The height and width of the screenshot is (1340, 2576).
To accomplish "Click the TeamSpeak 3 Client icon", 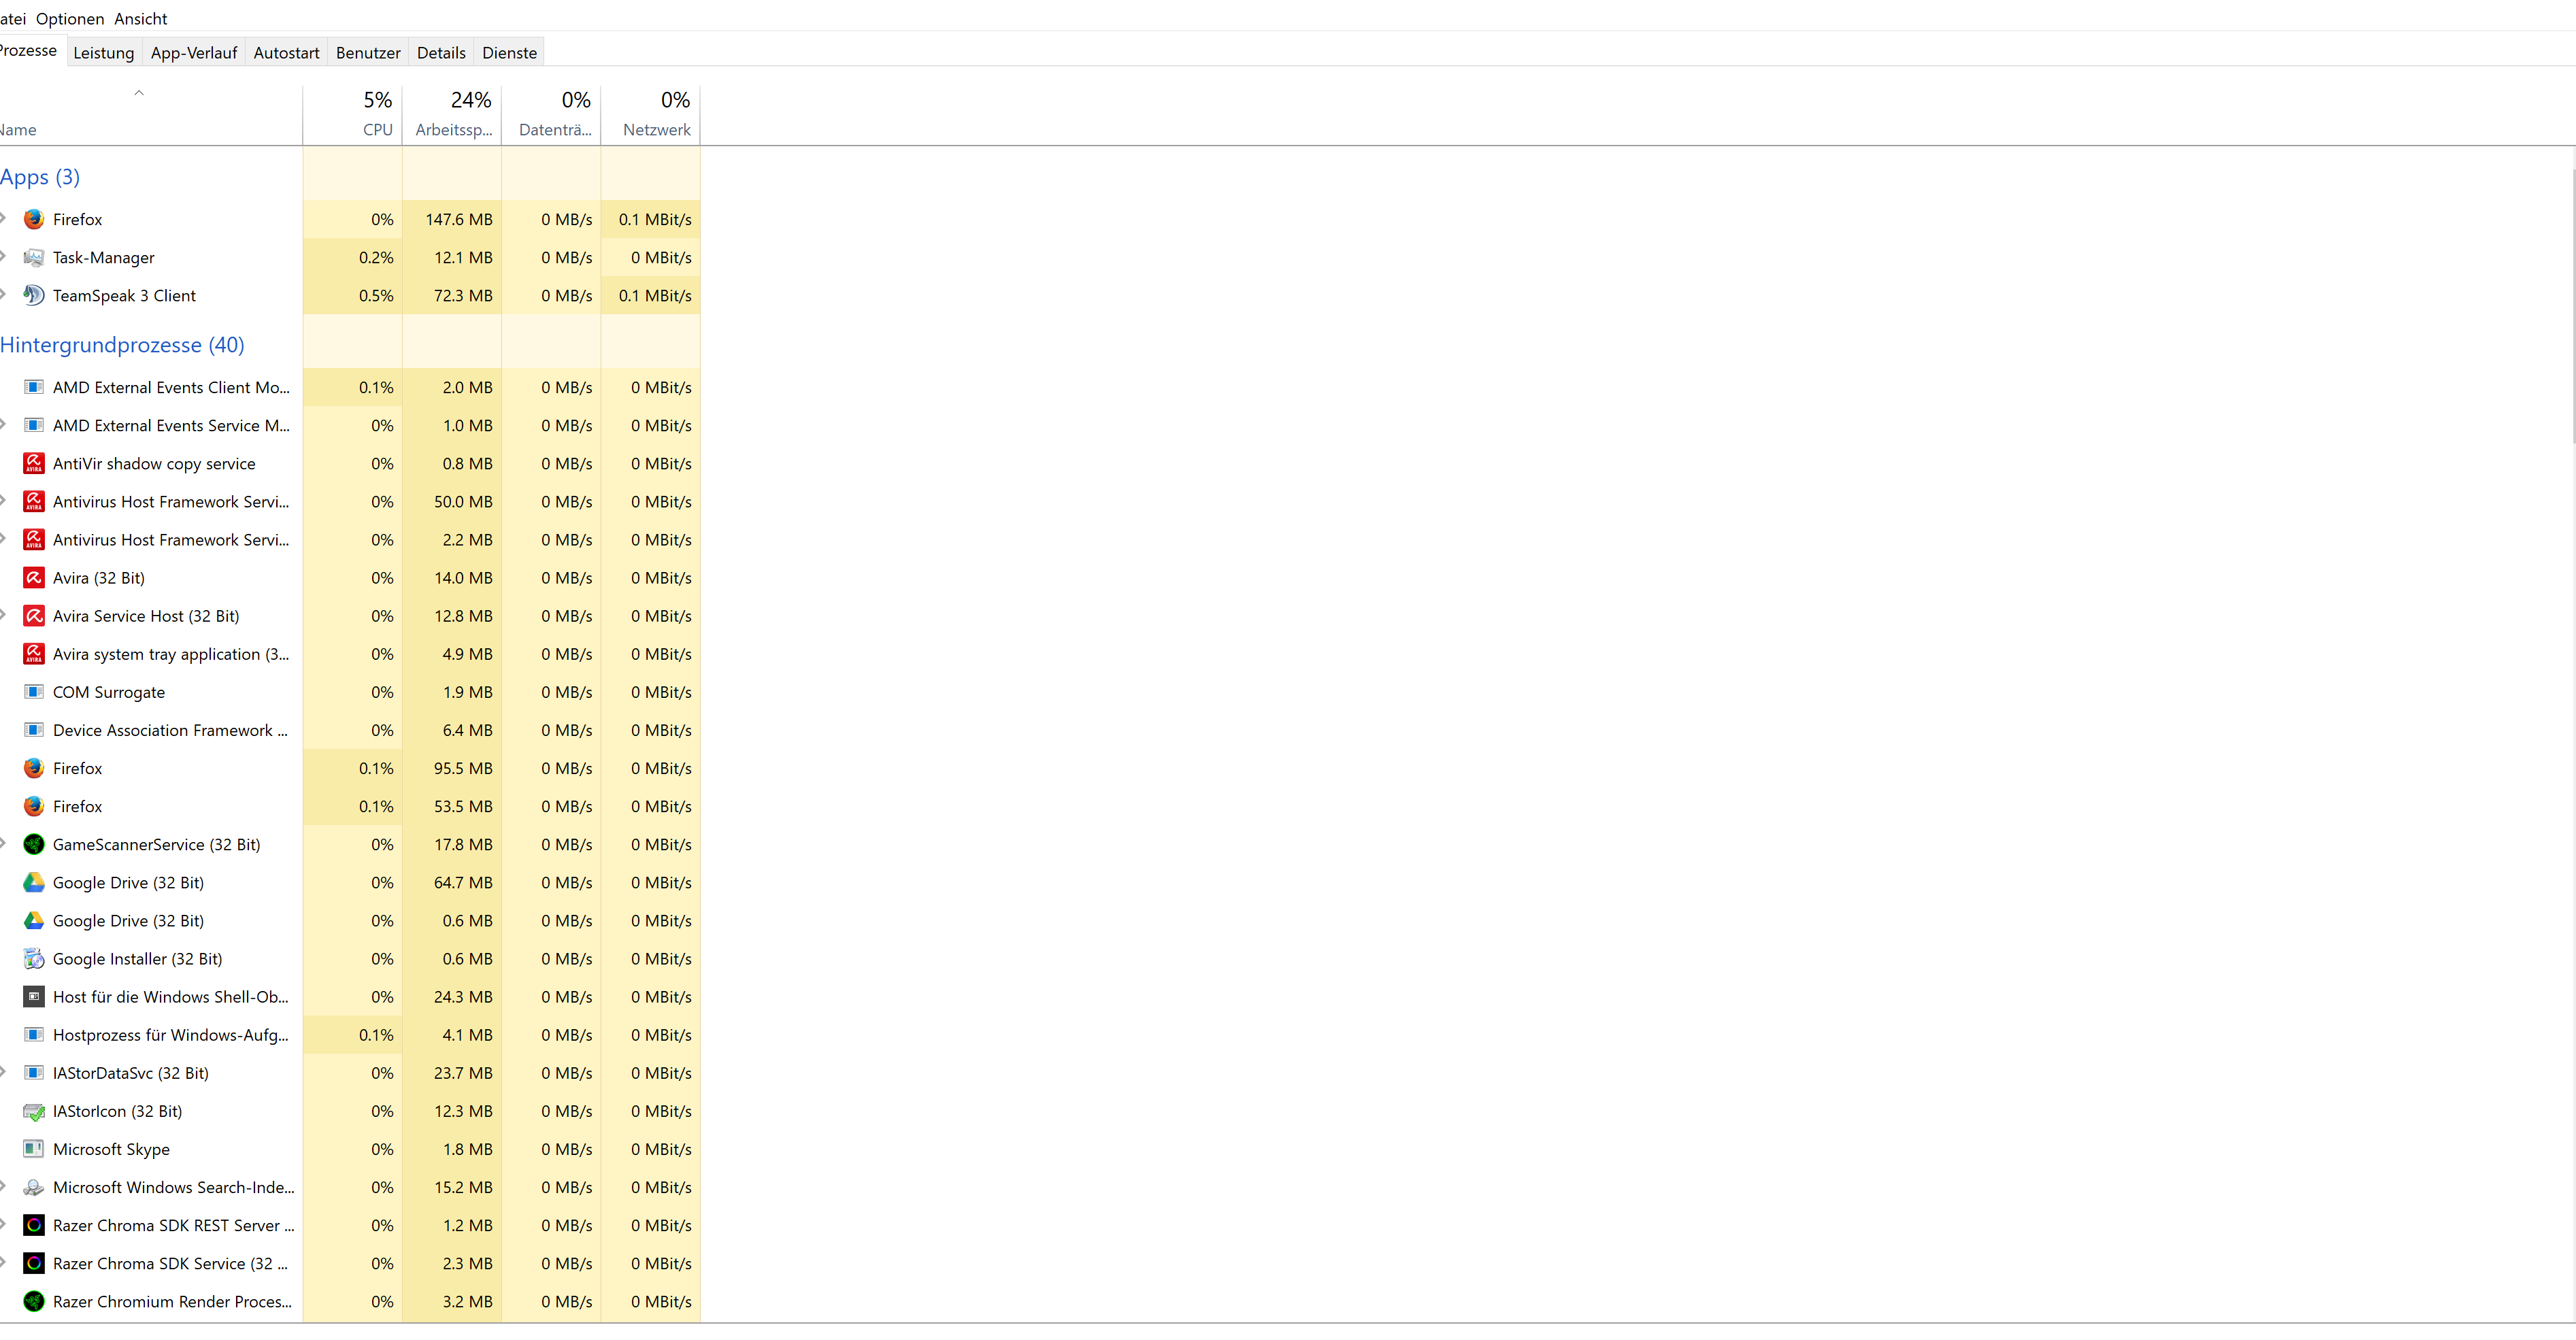I will [x=33, y=295].
